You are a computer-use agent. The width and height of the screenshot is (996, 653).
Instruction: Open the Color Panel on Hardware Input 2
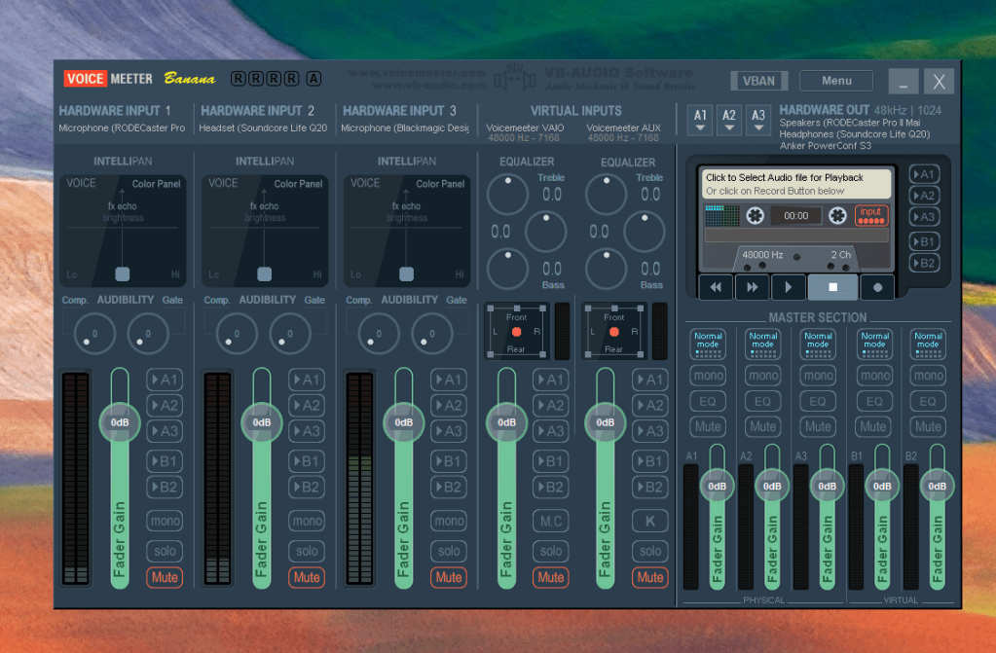click(x=299, y=184)
